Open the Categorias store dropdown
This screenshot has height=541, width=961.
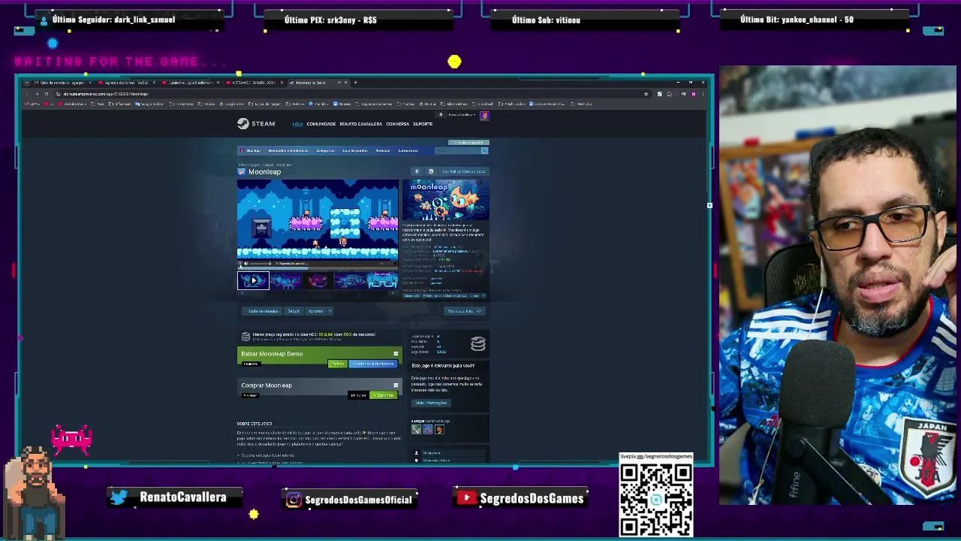click(326, 150)
